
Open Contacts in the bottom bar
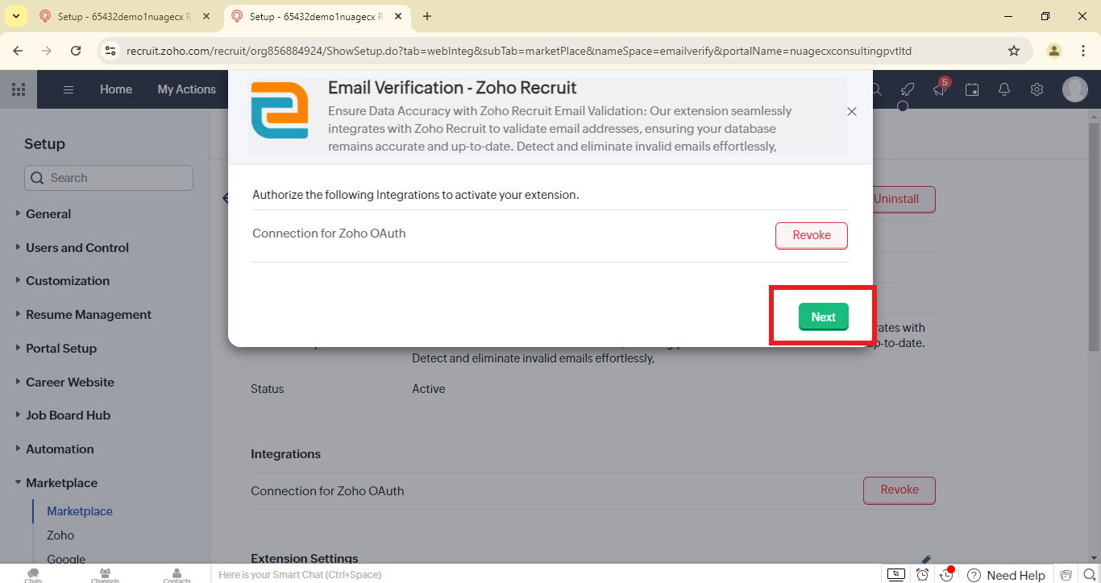pyautogui.click(x=177, y=575)
